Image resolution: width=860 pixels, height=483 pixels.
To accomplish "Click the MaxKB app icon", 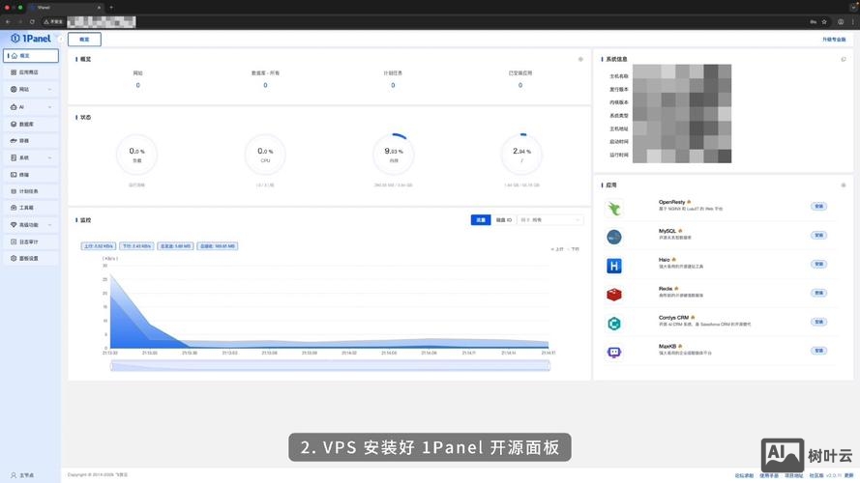I will coord(614,353).
